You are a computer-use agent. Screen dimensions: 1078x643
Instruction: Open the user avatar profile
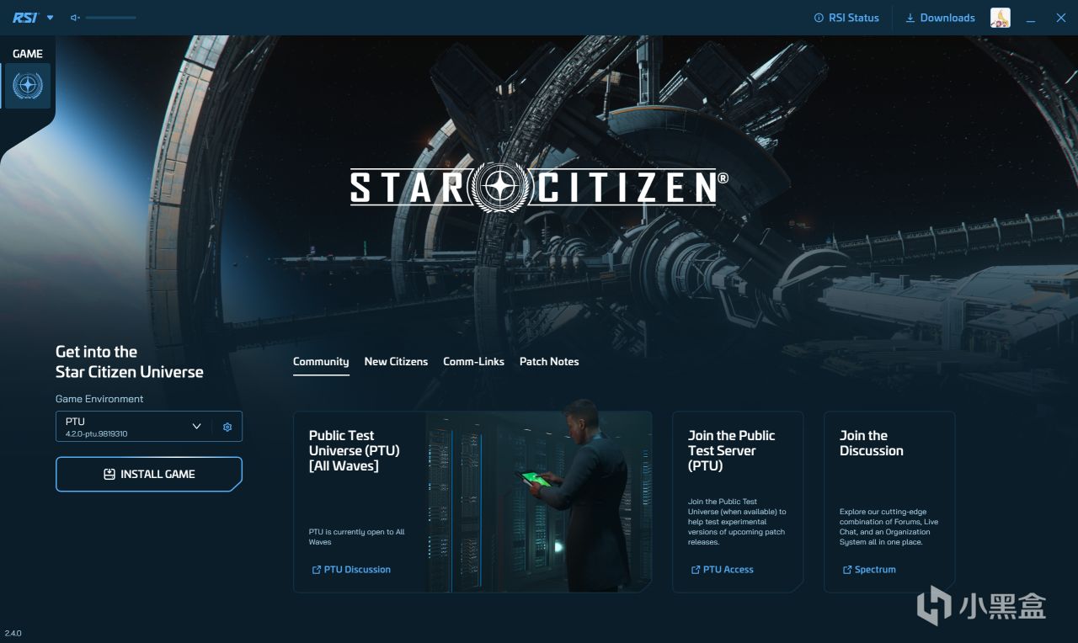pos(1000,18)
